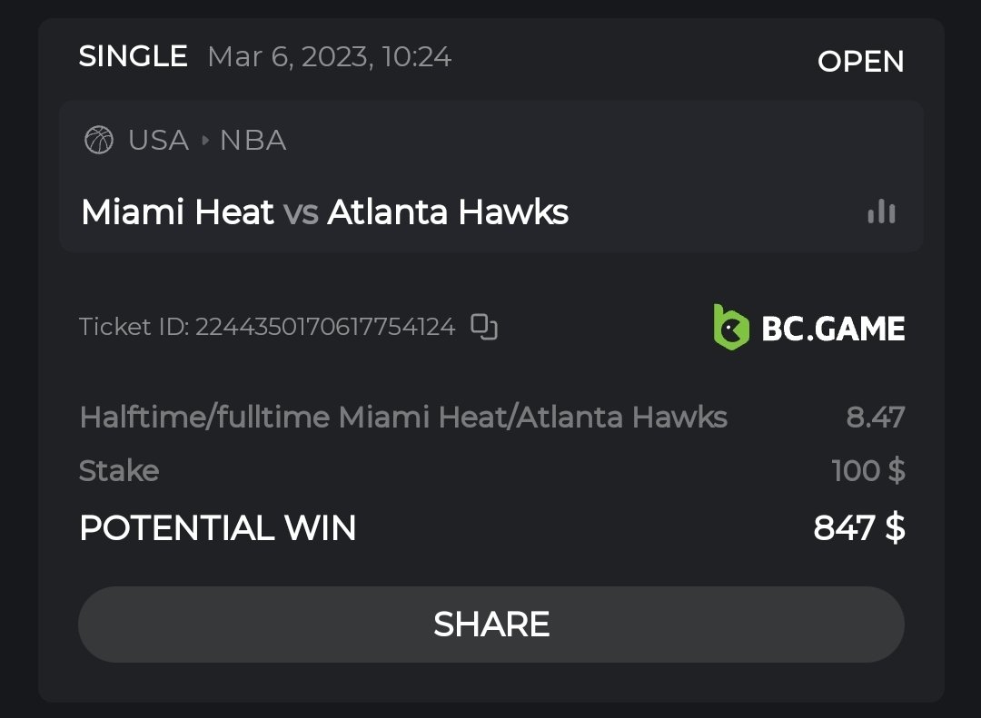Open the USA country link

tap(159, 141)
